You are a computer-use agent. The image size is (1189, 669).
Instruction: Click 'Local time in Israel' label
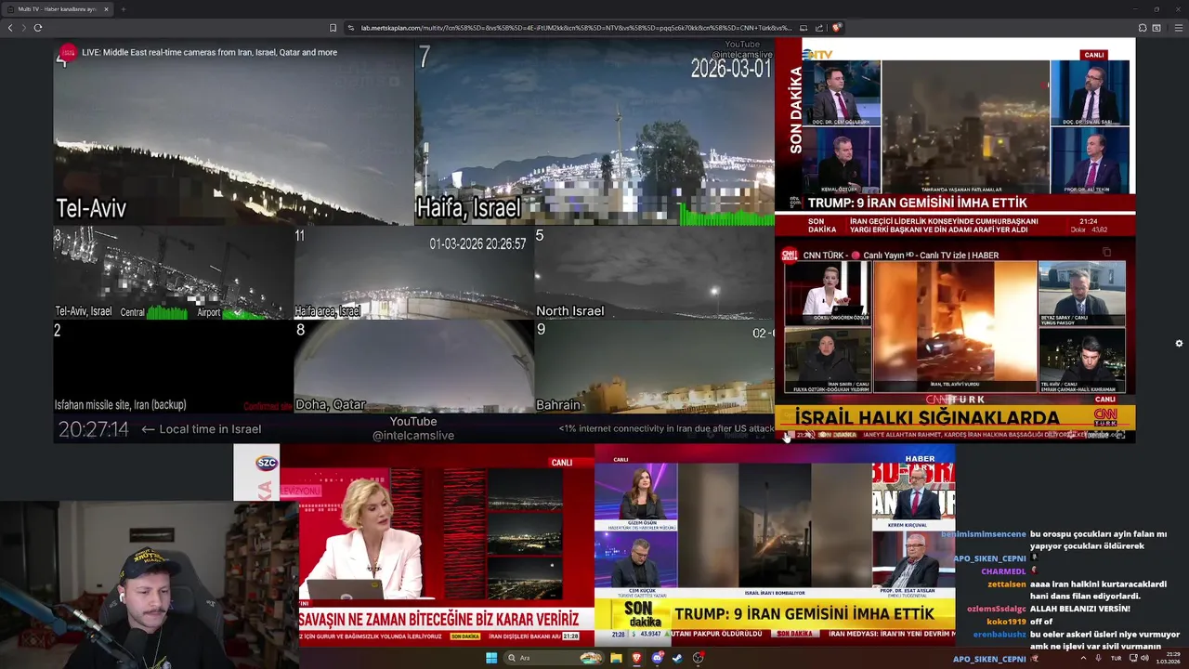tap(210, 429)
